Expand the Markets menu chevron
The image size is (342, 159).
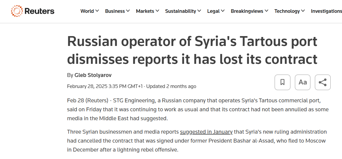point(157,11)
